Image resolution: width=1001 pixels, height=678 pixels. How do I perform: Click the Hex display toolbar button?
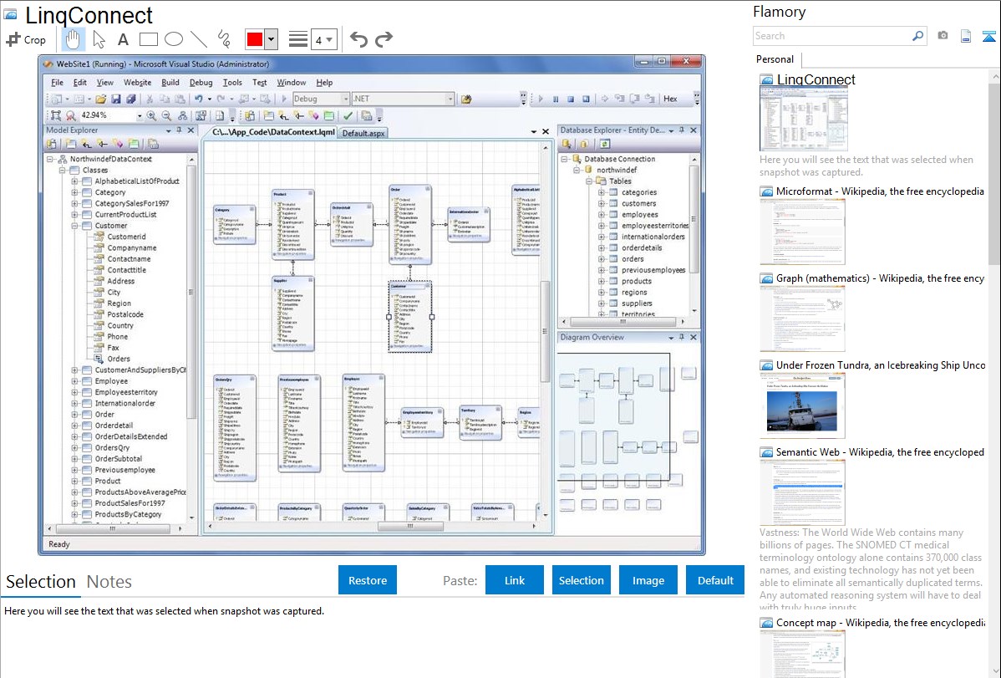pos(670,99)
